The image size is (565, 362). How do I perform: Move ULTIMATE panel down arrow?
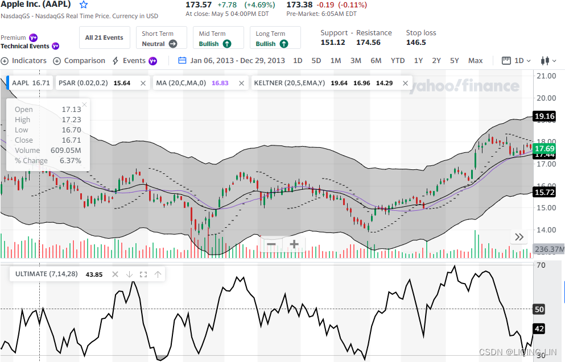129,274
